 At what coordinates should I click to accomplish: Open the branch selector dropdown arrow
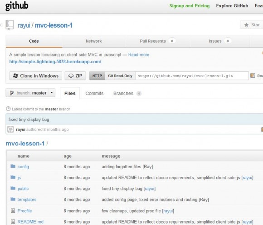(x=52, y=93)
